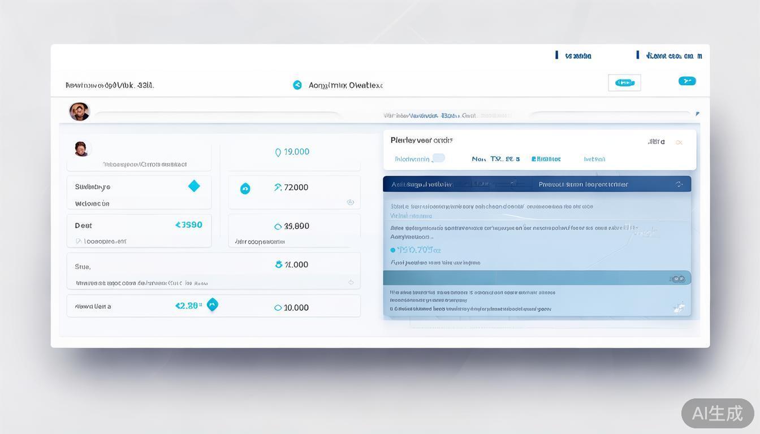
Task: Toggle the double-circle control on the mid-blue bar
Action: point(677,279)
